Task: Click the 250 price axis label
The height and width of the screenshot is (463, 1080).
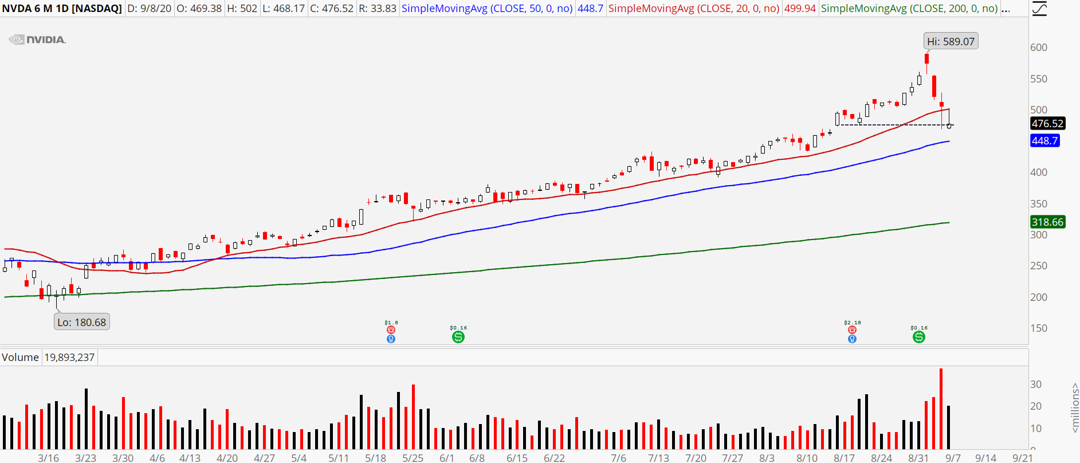Action: tap(1039, 266)
